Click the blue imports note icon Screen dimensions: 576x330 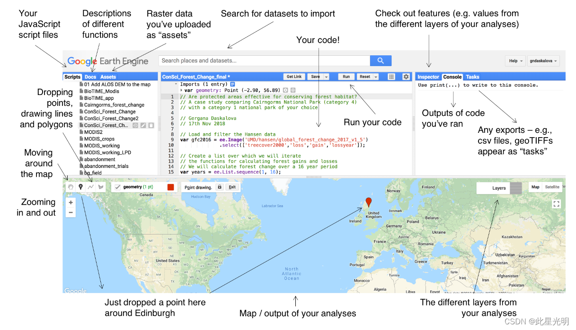click(x=232, y=84)
